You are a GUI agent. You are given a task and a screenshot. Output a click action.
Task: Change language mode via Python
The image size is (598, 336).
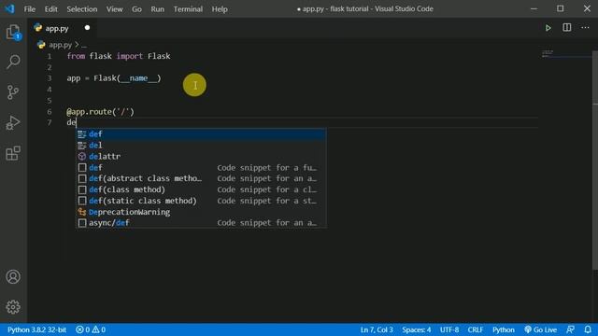(504, 329)
